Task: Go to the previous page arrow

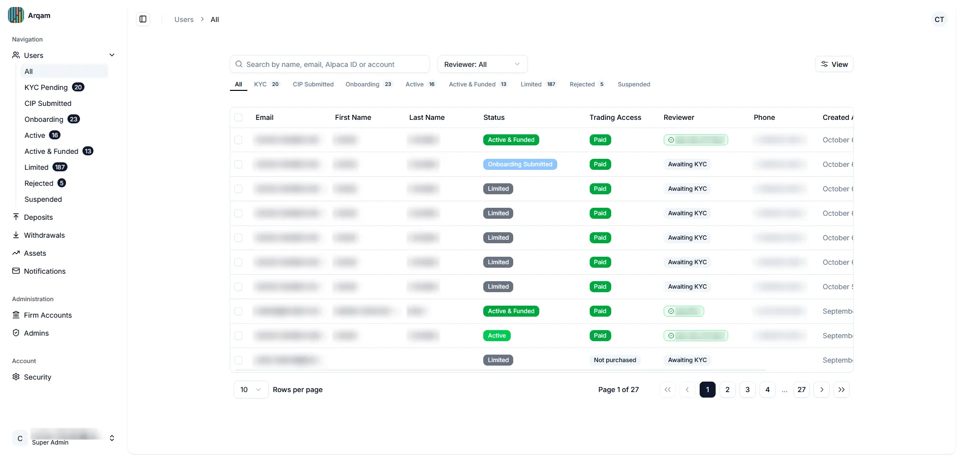Action: (688, 390)
